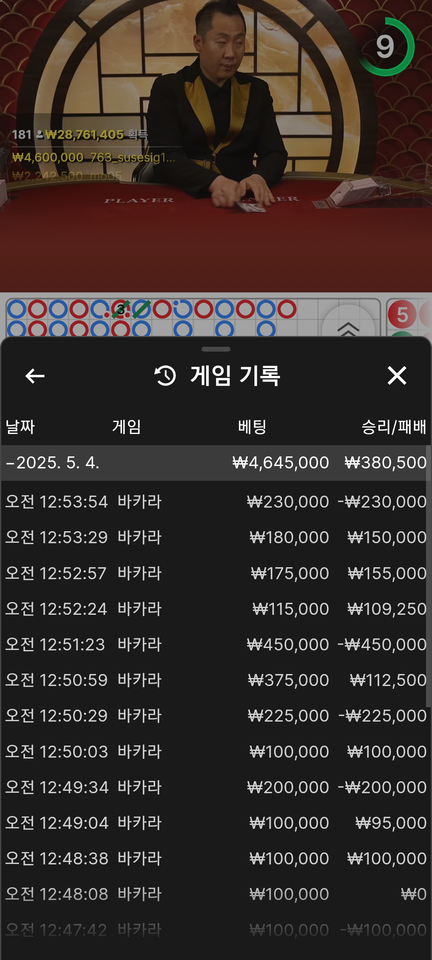Tap the 승리/패배 column header
Image resolution: width=432 pixels, height=960 pixels.
pyautogui.click(x=394, y=427)
